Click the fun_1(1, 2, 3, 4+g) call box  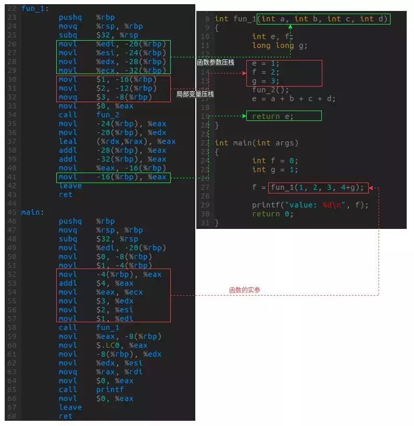tap(318, 188)
